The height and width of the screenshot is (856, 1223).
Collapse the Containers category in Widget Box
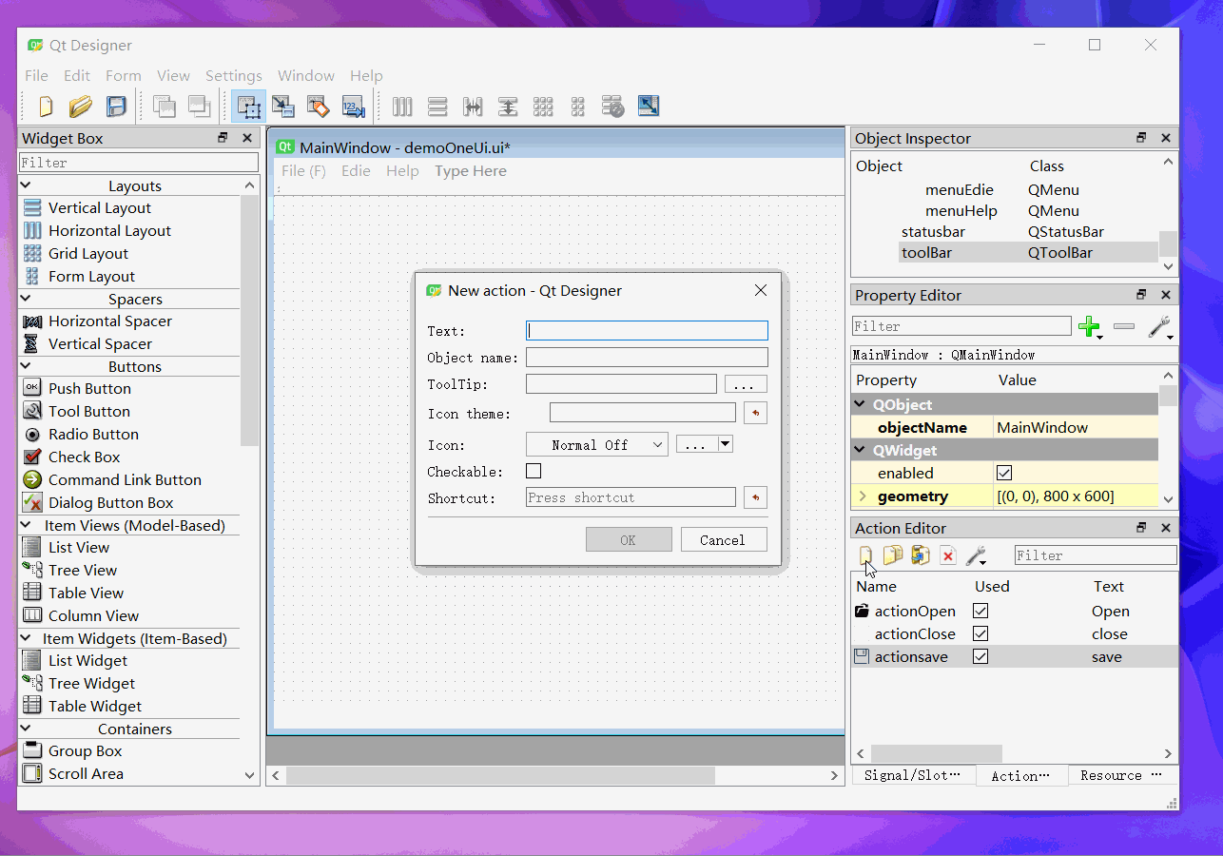tap(26, 729)
